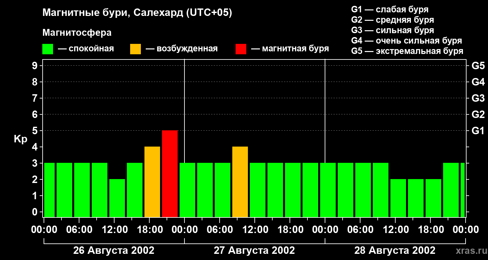
Task: Select the Kp 2 green bar on 26 August
Action: pos(117,198)
